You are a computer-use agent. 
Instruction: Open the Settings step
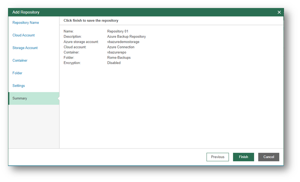(19, 85)
